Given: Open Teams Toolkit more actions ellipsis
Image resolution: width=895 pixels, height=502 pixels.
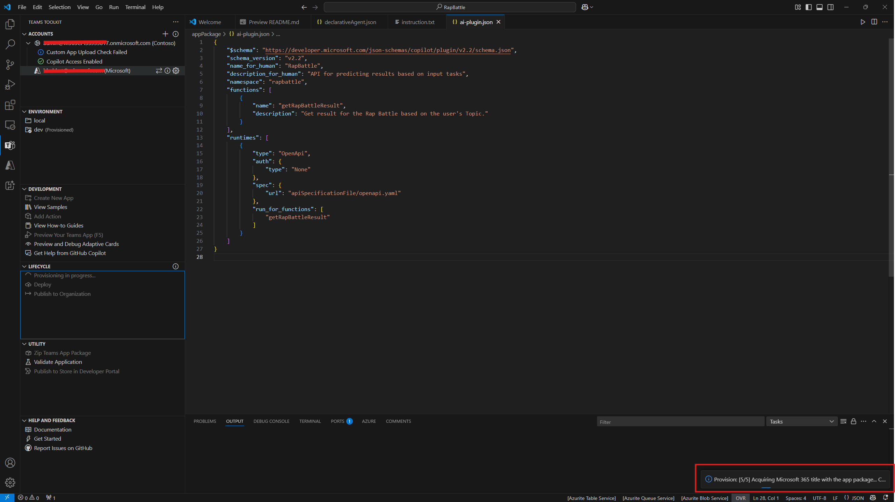Looking at the screenshot, I should pos(176,22).
